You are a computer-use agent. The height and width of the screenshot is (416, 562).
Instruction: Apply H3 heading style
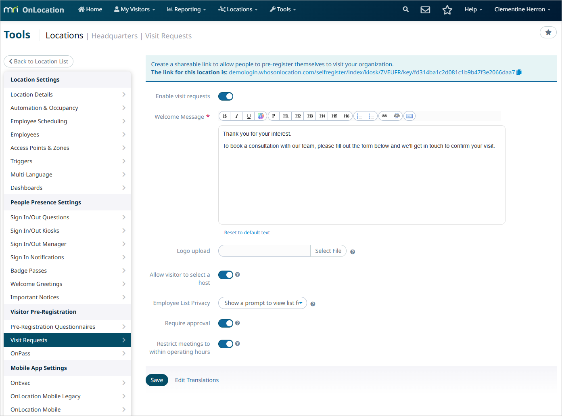click(x=310, y=116)
